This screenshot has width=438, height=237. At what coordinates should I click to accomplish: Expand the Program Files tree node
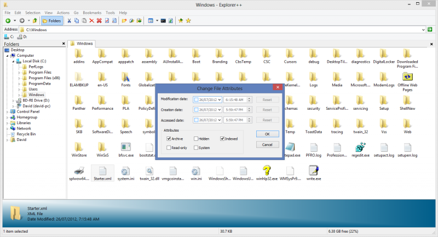pyautogui.click(x=19, y=73)
